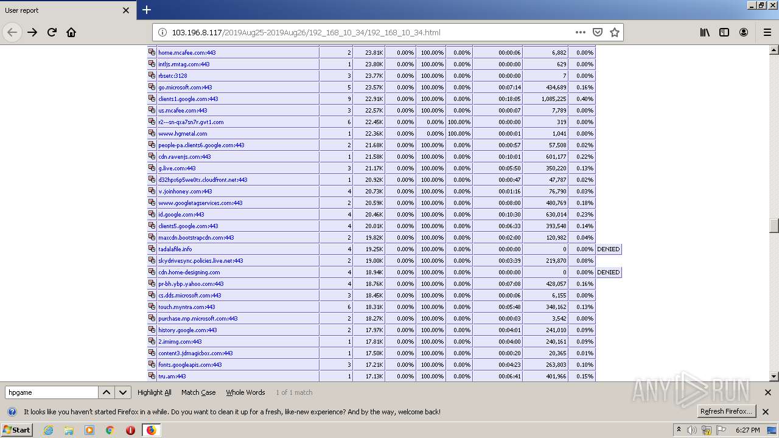Launch Internet Explorer from taskbar
This screenshot has height=438, width=779.
[48, 430]
